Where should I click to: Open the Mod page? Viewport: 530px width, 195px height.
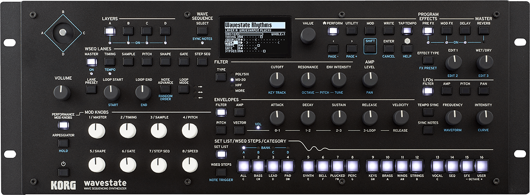click(x=370, y=31)
